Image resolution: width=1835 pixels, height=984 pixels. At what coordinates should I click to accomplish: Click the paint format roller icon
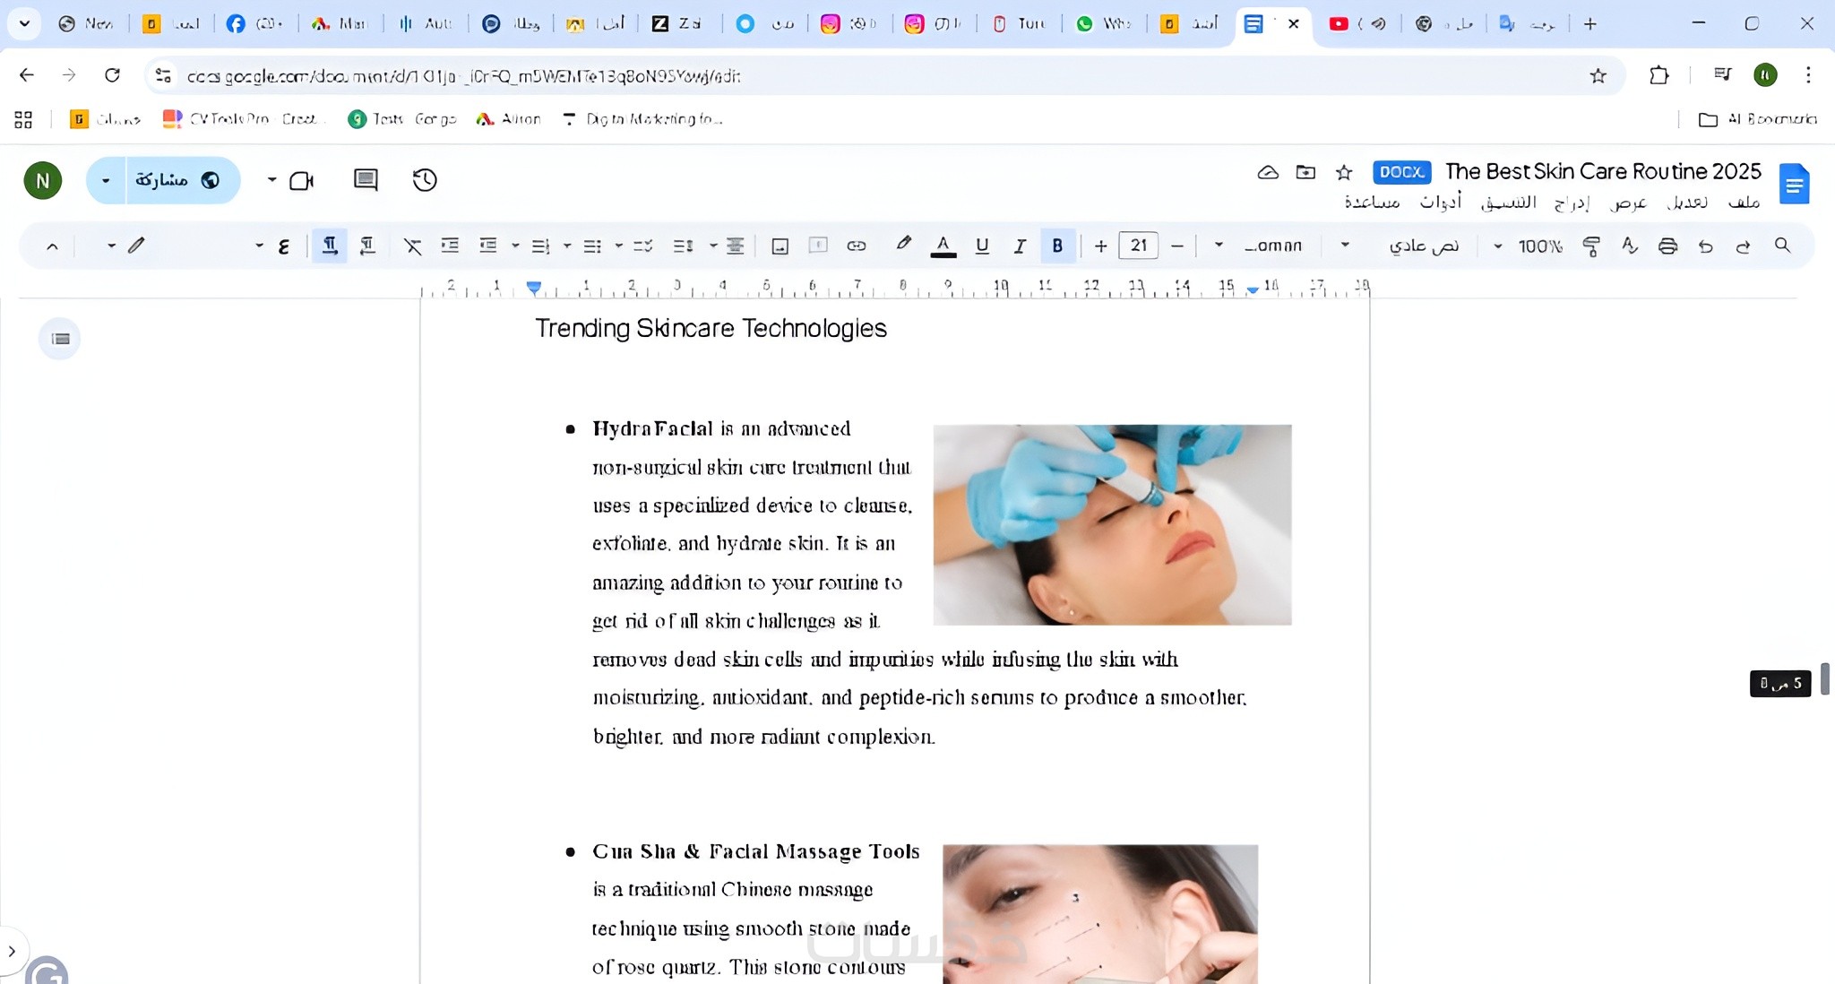[1591, 246]
